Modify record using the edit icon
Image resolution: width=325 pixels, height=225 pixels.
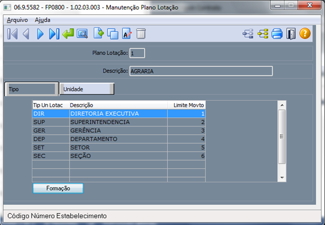click(127, 33)
